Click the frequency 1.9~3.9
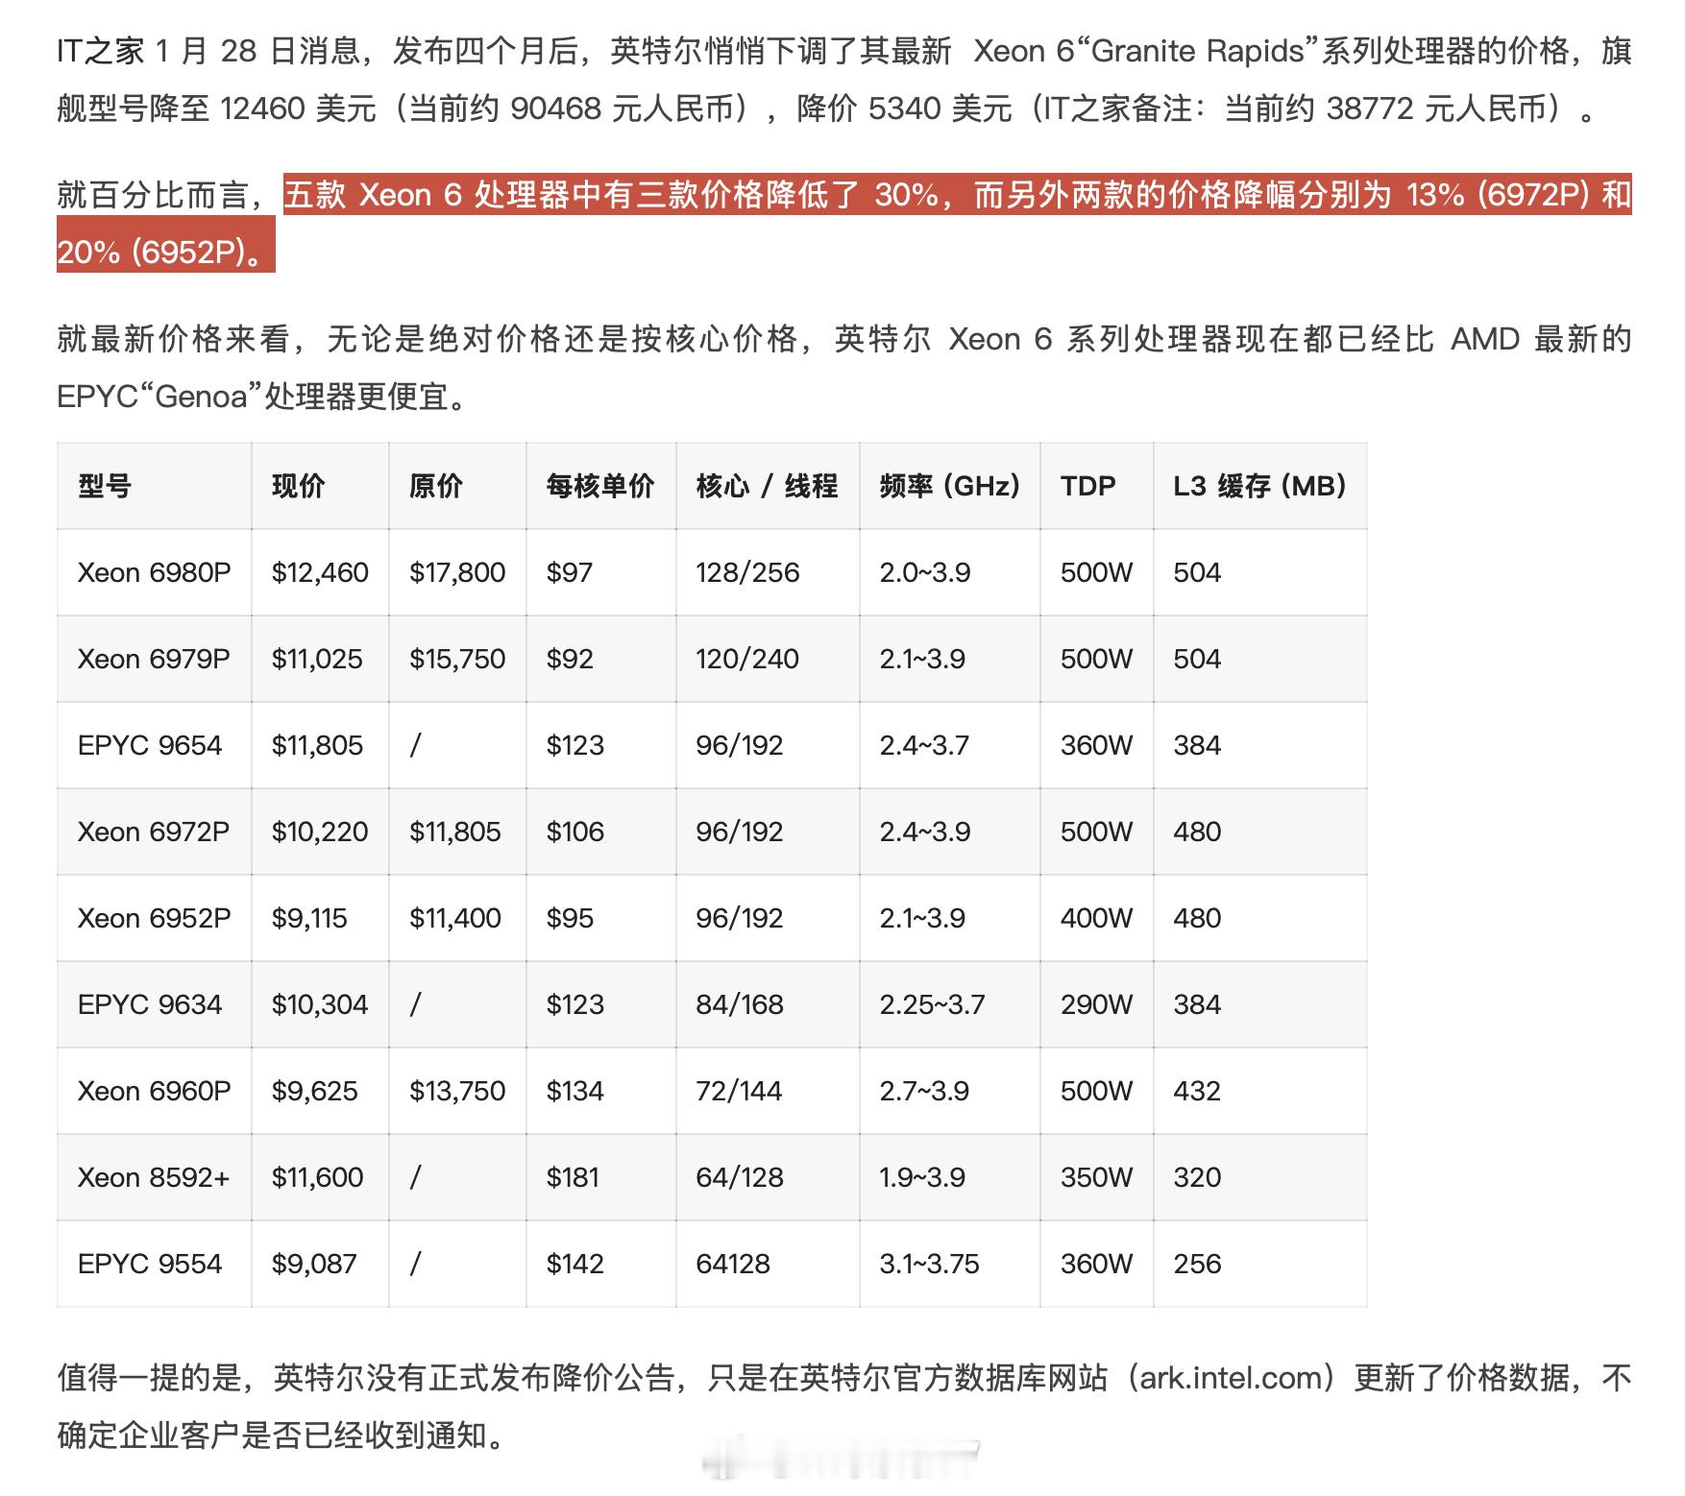The width and height of the screenshot is (1685, 1496). pyautogui.click(x=922, y=1177)
